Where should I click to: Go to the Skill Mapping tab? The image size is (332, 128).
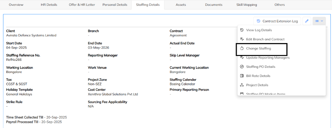pyautogui.click(x=247, y=5)
